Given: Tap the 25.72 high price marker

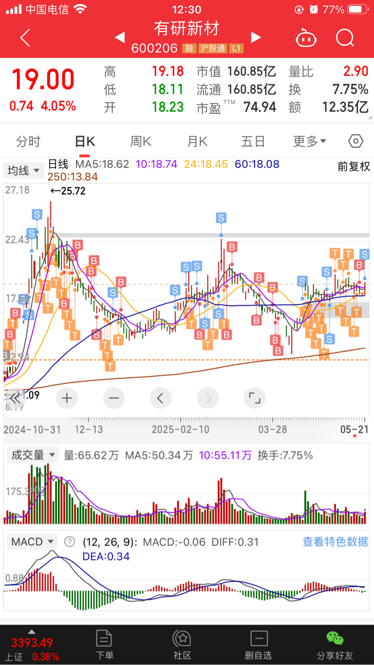Looking at the screenshot, I should 68,191.
